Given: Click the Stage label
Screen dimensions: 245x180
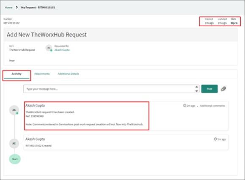Looking at the screenshot, I should click(x=12, y=60).
